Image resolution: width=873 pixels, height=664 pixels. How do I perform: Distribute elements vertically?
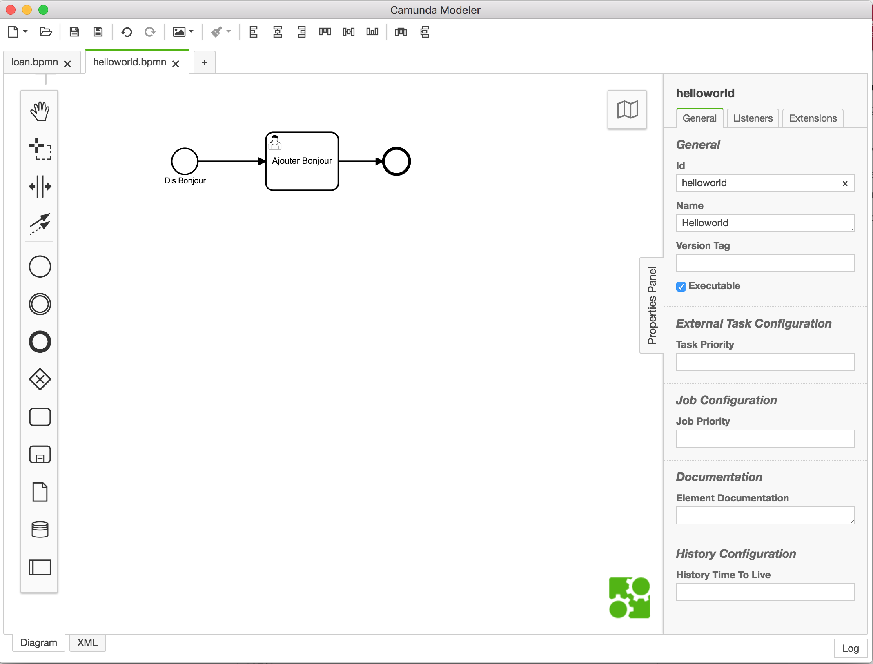coord(425,31)
